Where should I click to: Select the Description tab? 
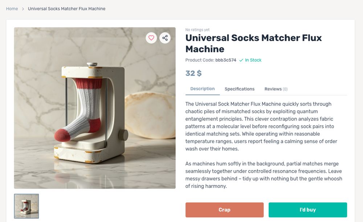pyautogui.click(x=202, y=89)
